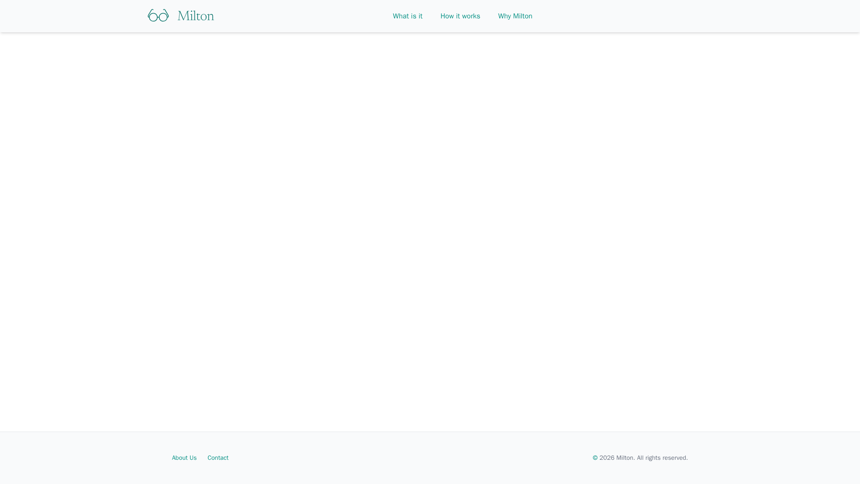The image size is (860, 484).
Task: Choose Contact beside About Us
Action: pos(218,458)
